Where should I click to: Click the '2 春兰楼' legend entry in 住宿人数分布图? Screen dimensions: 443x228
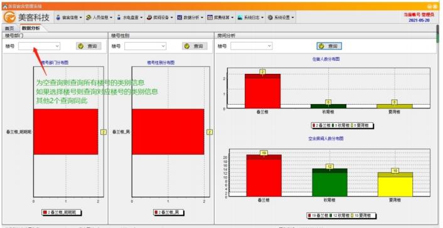(x=321, y=125)
